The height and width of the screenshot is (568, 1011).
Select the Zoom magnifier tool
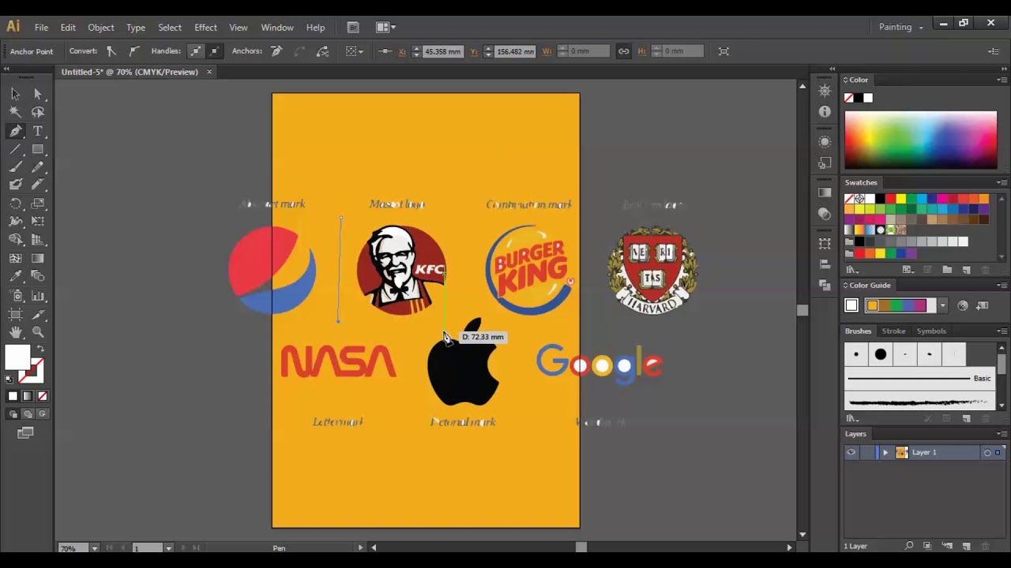[x=37, y=333]
